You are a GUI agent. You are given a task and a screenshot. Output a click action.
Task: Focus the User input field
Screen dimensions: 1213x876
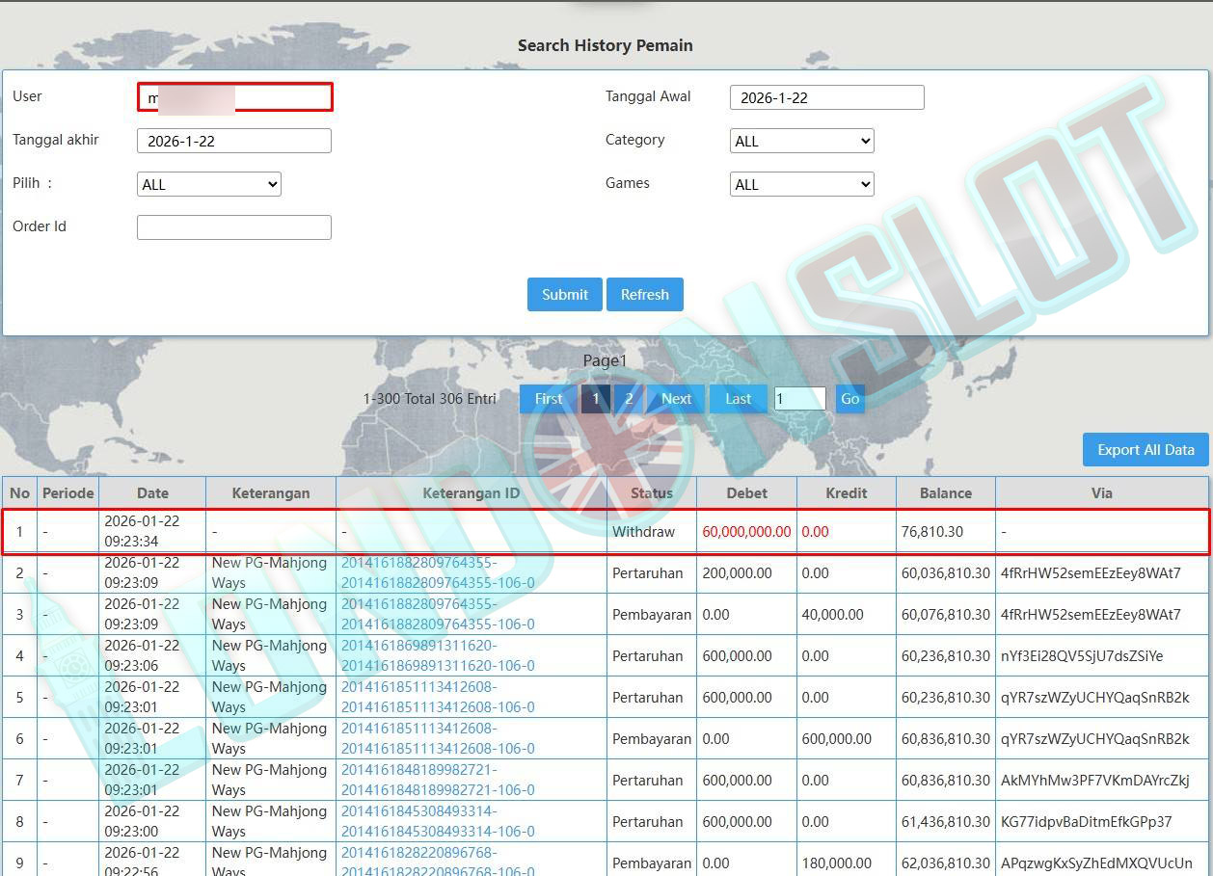(234, 97)
